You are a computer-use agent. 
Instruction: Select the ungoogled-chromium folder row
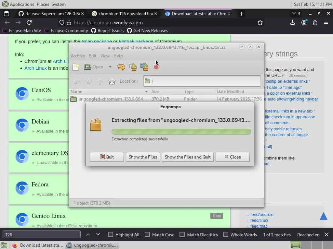point(166,99)
